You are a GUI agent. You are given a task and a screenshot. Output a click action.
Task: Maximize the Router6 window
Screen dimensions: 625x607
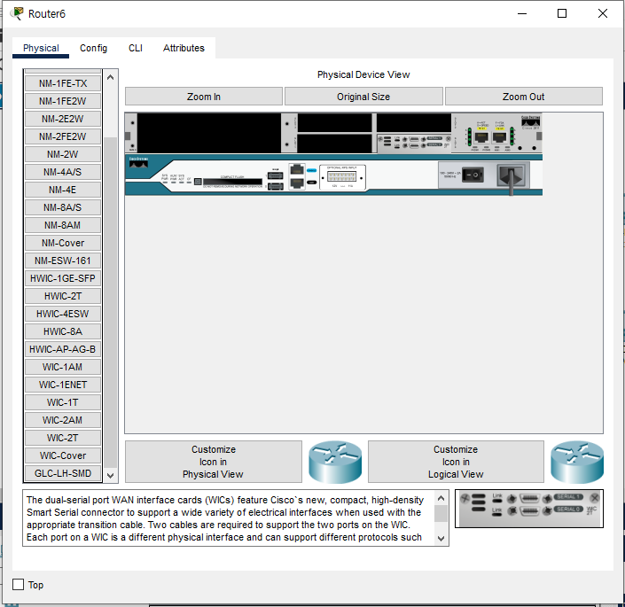(562, 13)
